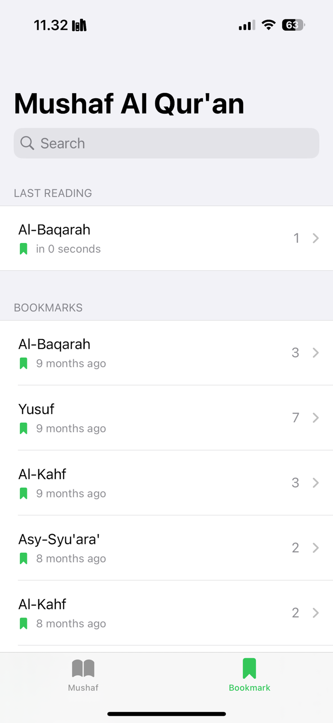Tap the Wi-Fi icon in the status bar

pyautogui.click(x=269, y=25)
